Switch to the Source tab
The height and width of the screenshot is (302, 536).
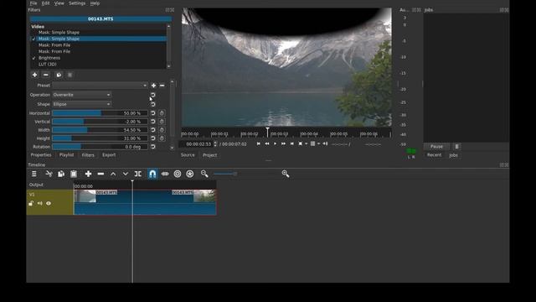coord(188,155)
